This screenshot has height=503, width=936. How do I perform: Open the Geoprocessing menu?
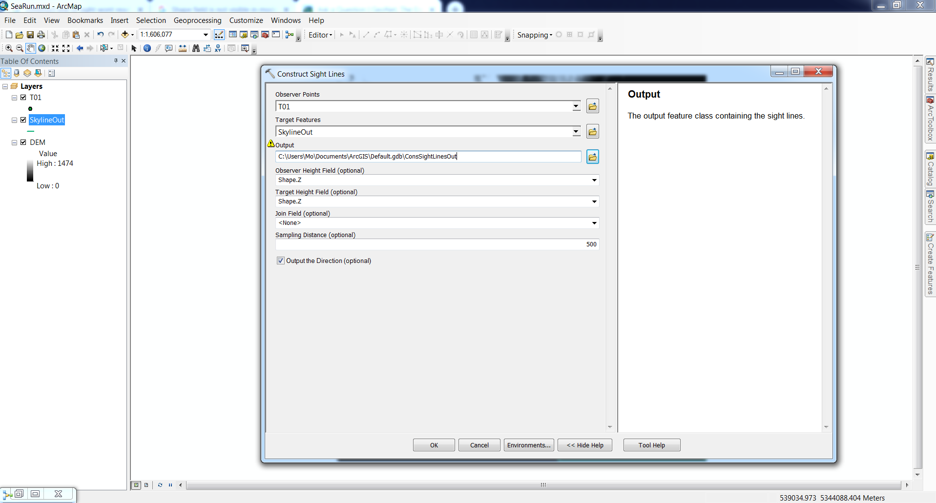click(x=197, y=20)
